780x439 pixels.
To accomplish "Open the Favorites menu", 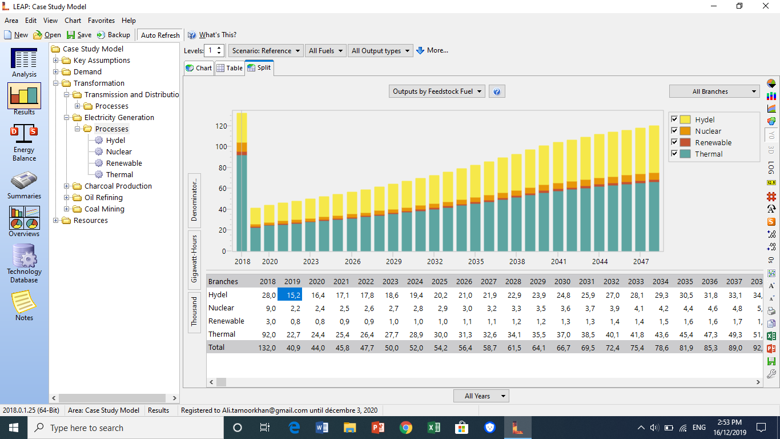I will tap(101, 21).
